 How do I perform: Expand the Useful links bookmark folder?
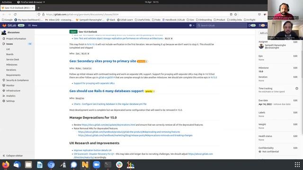[143, 20]
